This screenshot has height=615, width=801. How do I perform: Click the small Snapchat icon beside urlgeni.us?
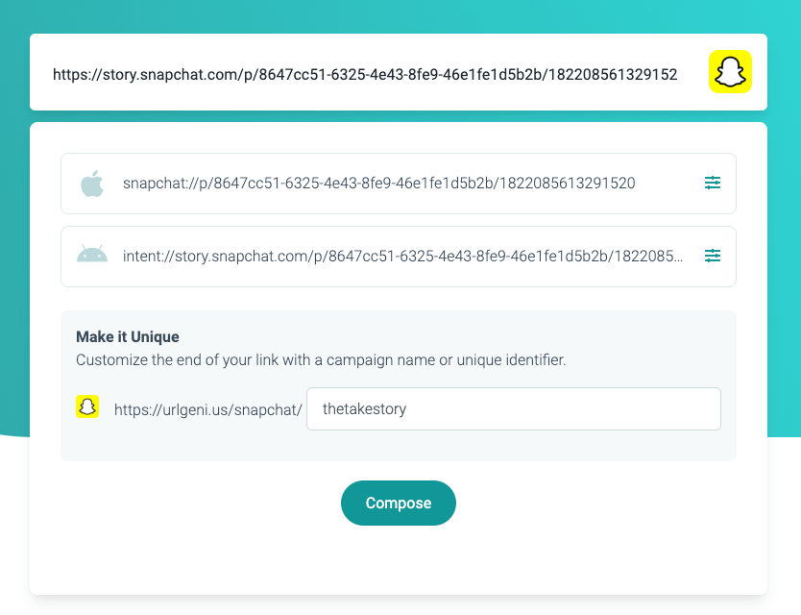[x=87, y=406]
